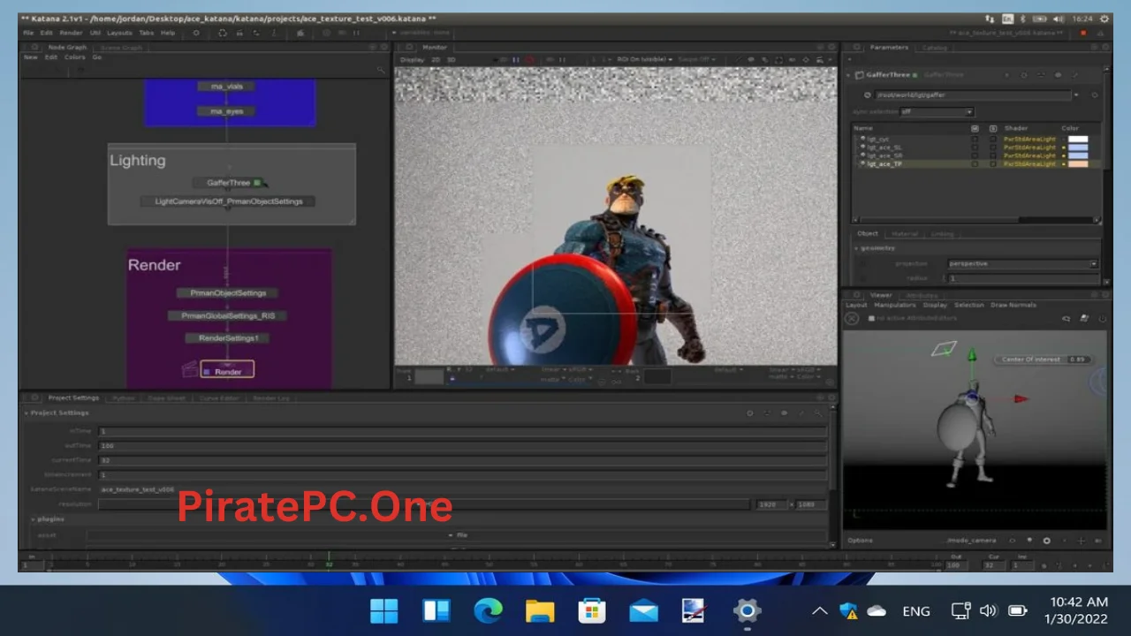Click the red stop render icon in Monitor
Image resolution: width=1131 pixels, height=636 pixels.
[x=530, y=60]
